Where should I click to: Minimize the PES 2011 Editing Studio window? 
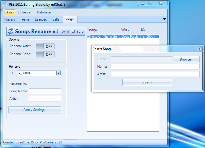[142, 3]
